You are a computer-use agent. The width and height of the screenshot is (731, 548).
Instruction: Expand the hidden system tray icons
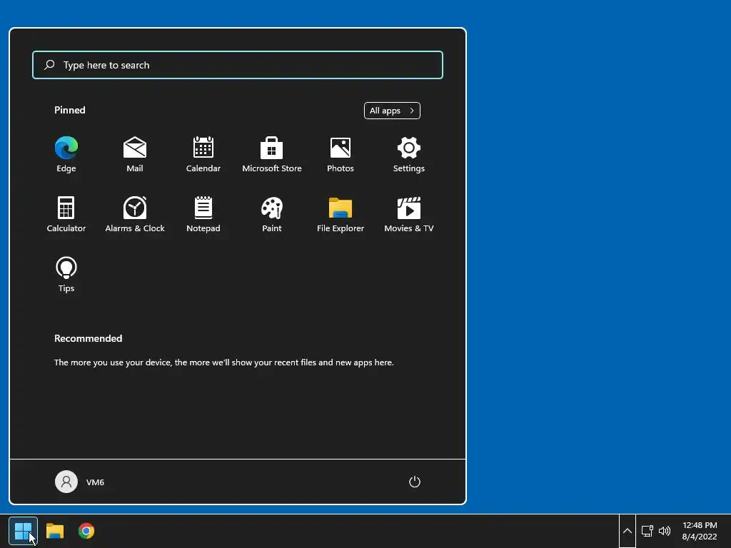(627, 531)
